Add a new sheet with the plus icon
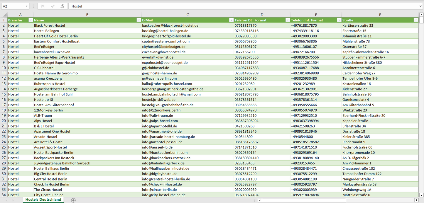Viewport: 424px width, 203px height. 73,200
